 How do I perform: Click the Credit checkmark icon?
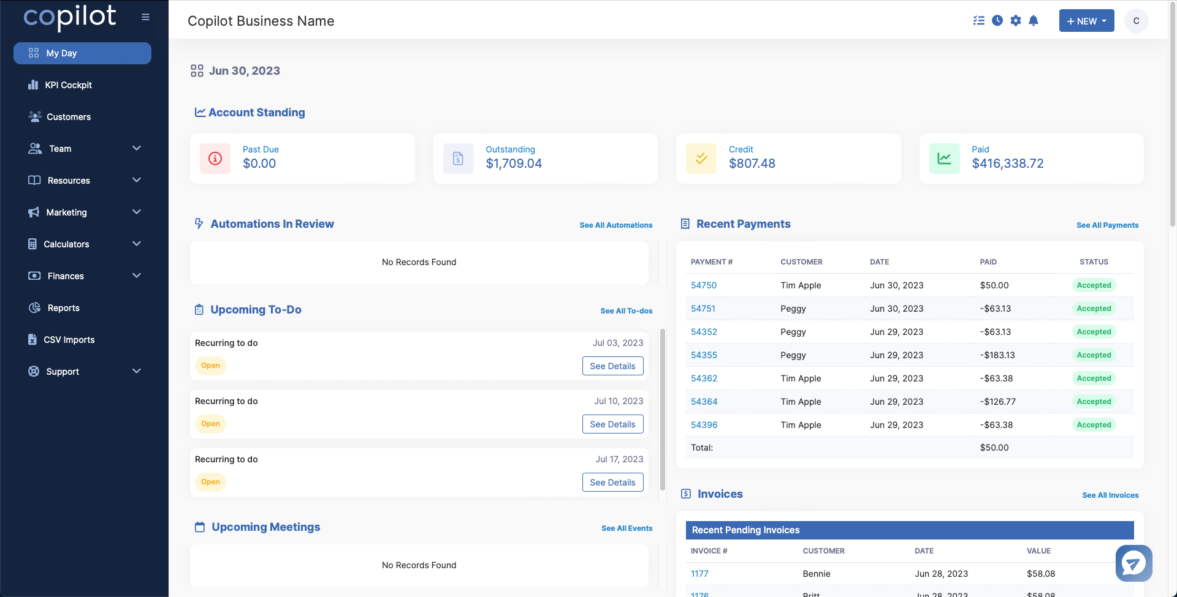[x=701, y=159]
